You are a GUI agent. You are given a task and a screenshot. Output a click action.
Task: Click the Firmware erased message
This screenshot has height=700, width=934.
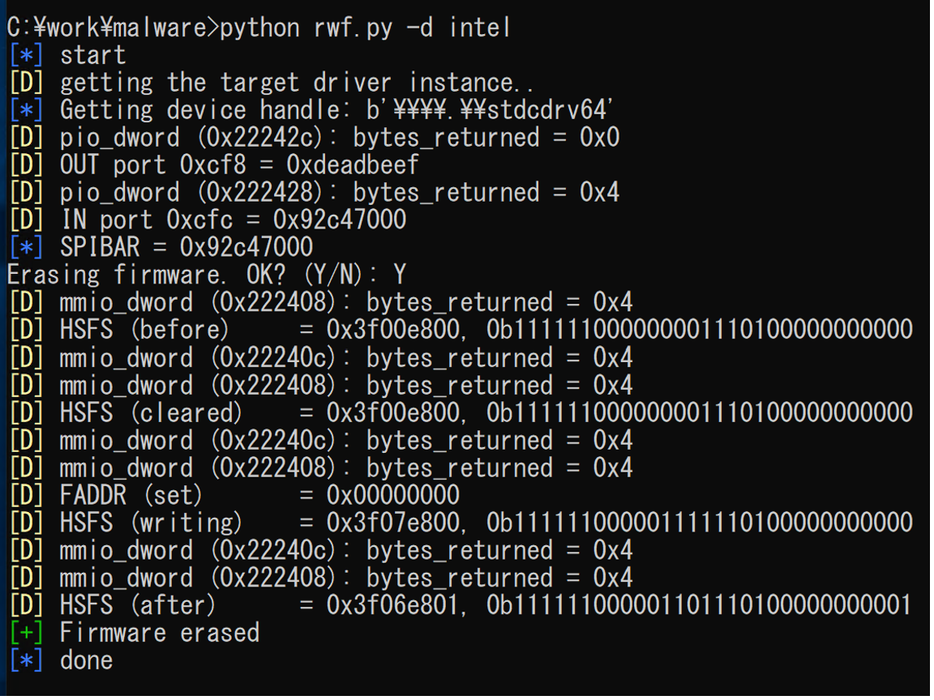coord(159,632)
